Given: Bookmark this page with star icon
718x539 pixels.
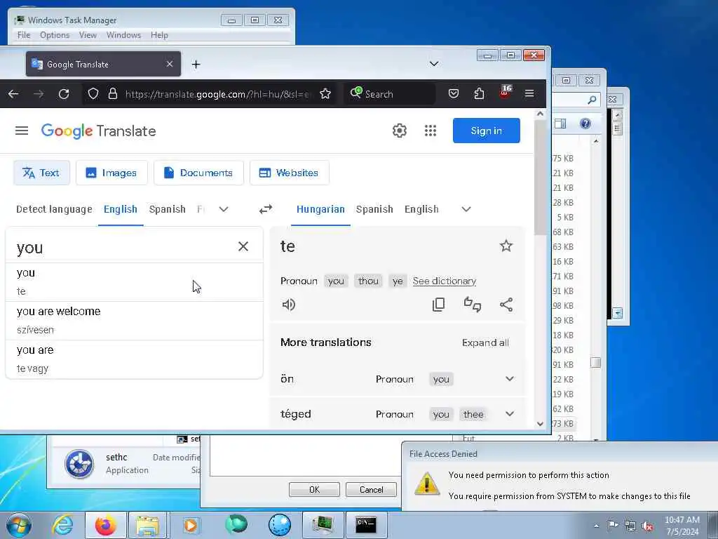Looking at the screenshot, I should click(x=325, y=94).
